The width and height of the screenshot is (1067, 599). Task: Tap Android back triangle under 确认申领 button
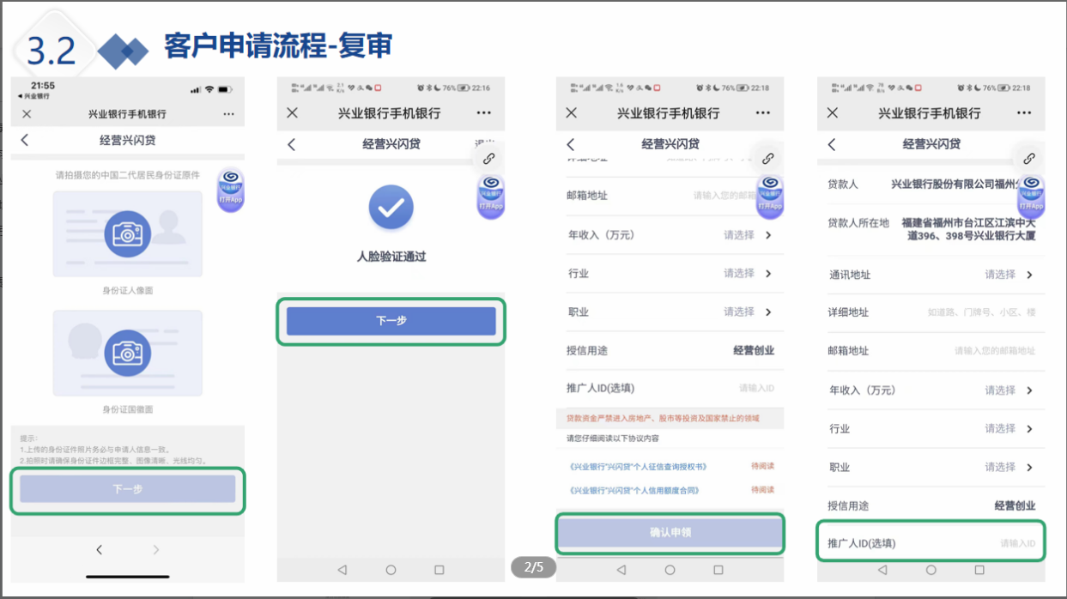click(621, 570)
